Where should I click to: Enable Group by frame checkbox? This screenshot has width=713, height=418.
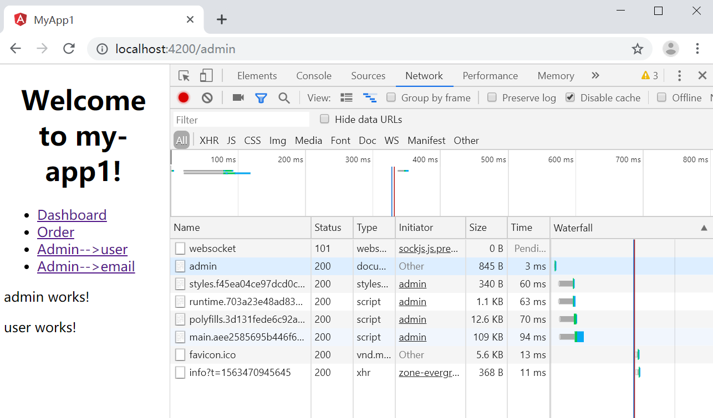click(391, 97)
